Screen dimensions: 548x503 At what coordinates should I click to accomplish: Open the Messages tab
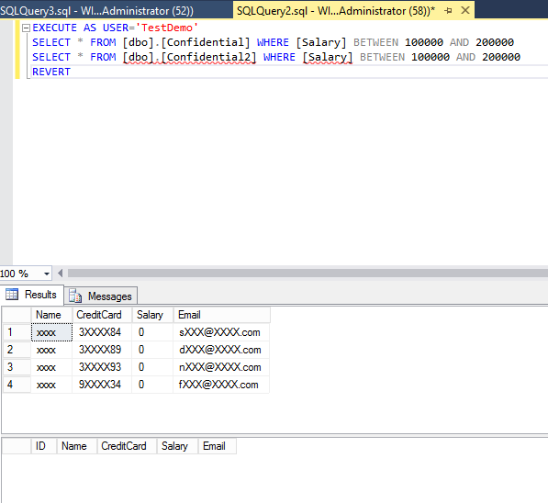(x=101, y=296)
